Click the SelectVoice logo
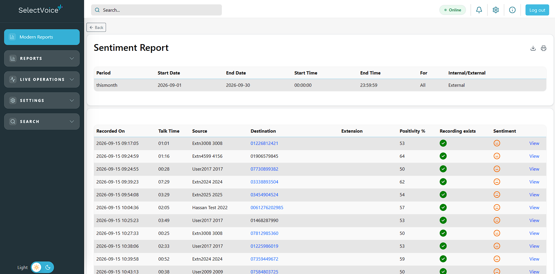 pyautogui.click(x=41, y=10)
